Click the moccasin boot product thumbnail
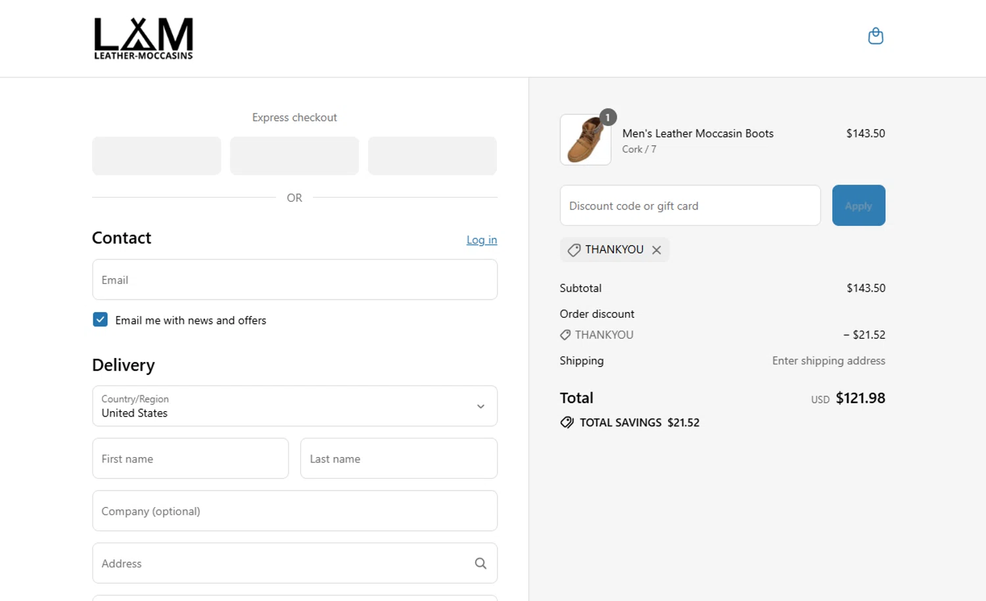The width and height of the screenshot is (986, 601). pyautogui.click(x=586, y=140)
